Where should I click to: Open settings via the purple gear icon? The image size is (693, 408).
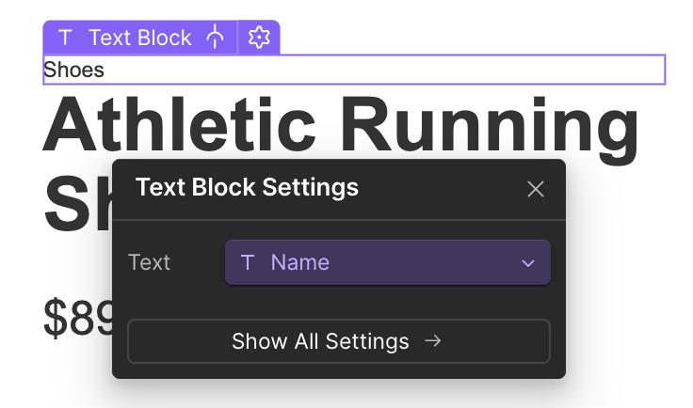(259, 38)
